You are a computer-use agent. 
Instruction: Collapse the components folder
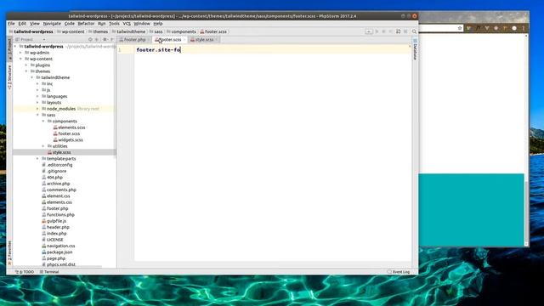(x=43, y=122)
